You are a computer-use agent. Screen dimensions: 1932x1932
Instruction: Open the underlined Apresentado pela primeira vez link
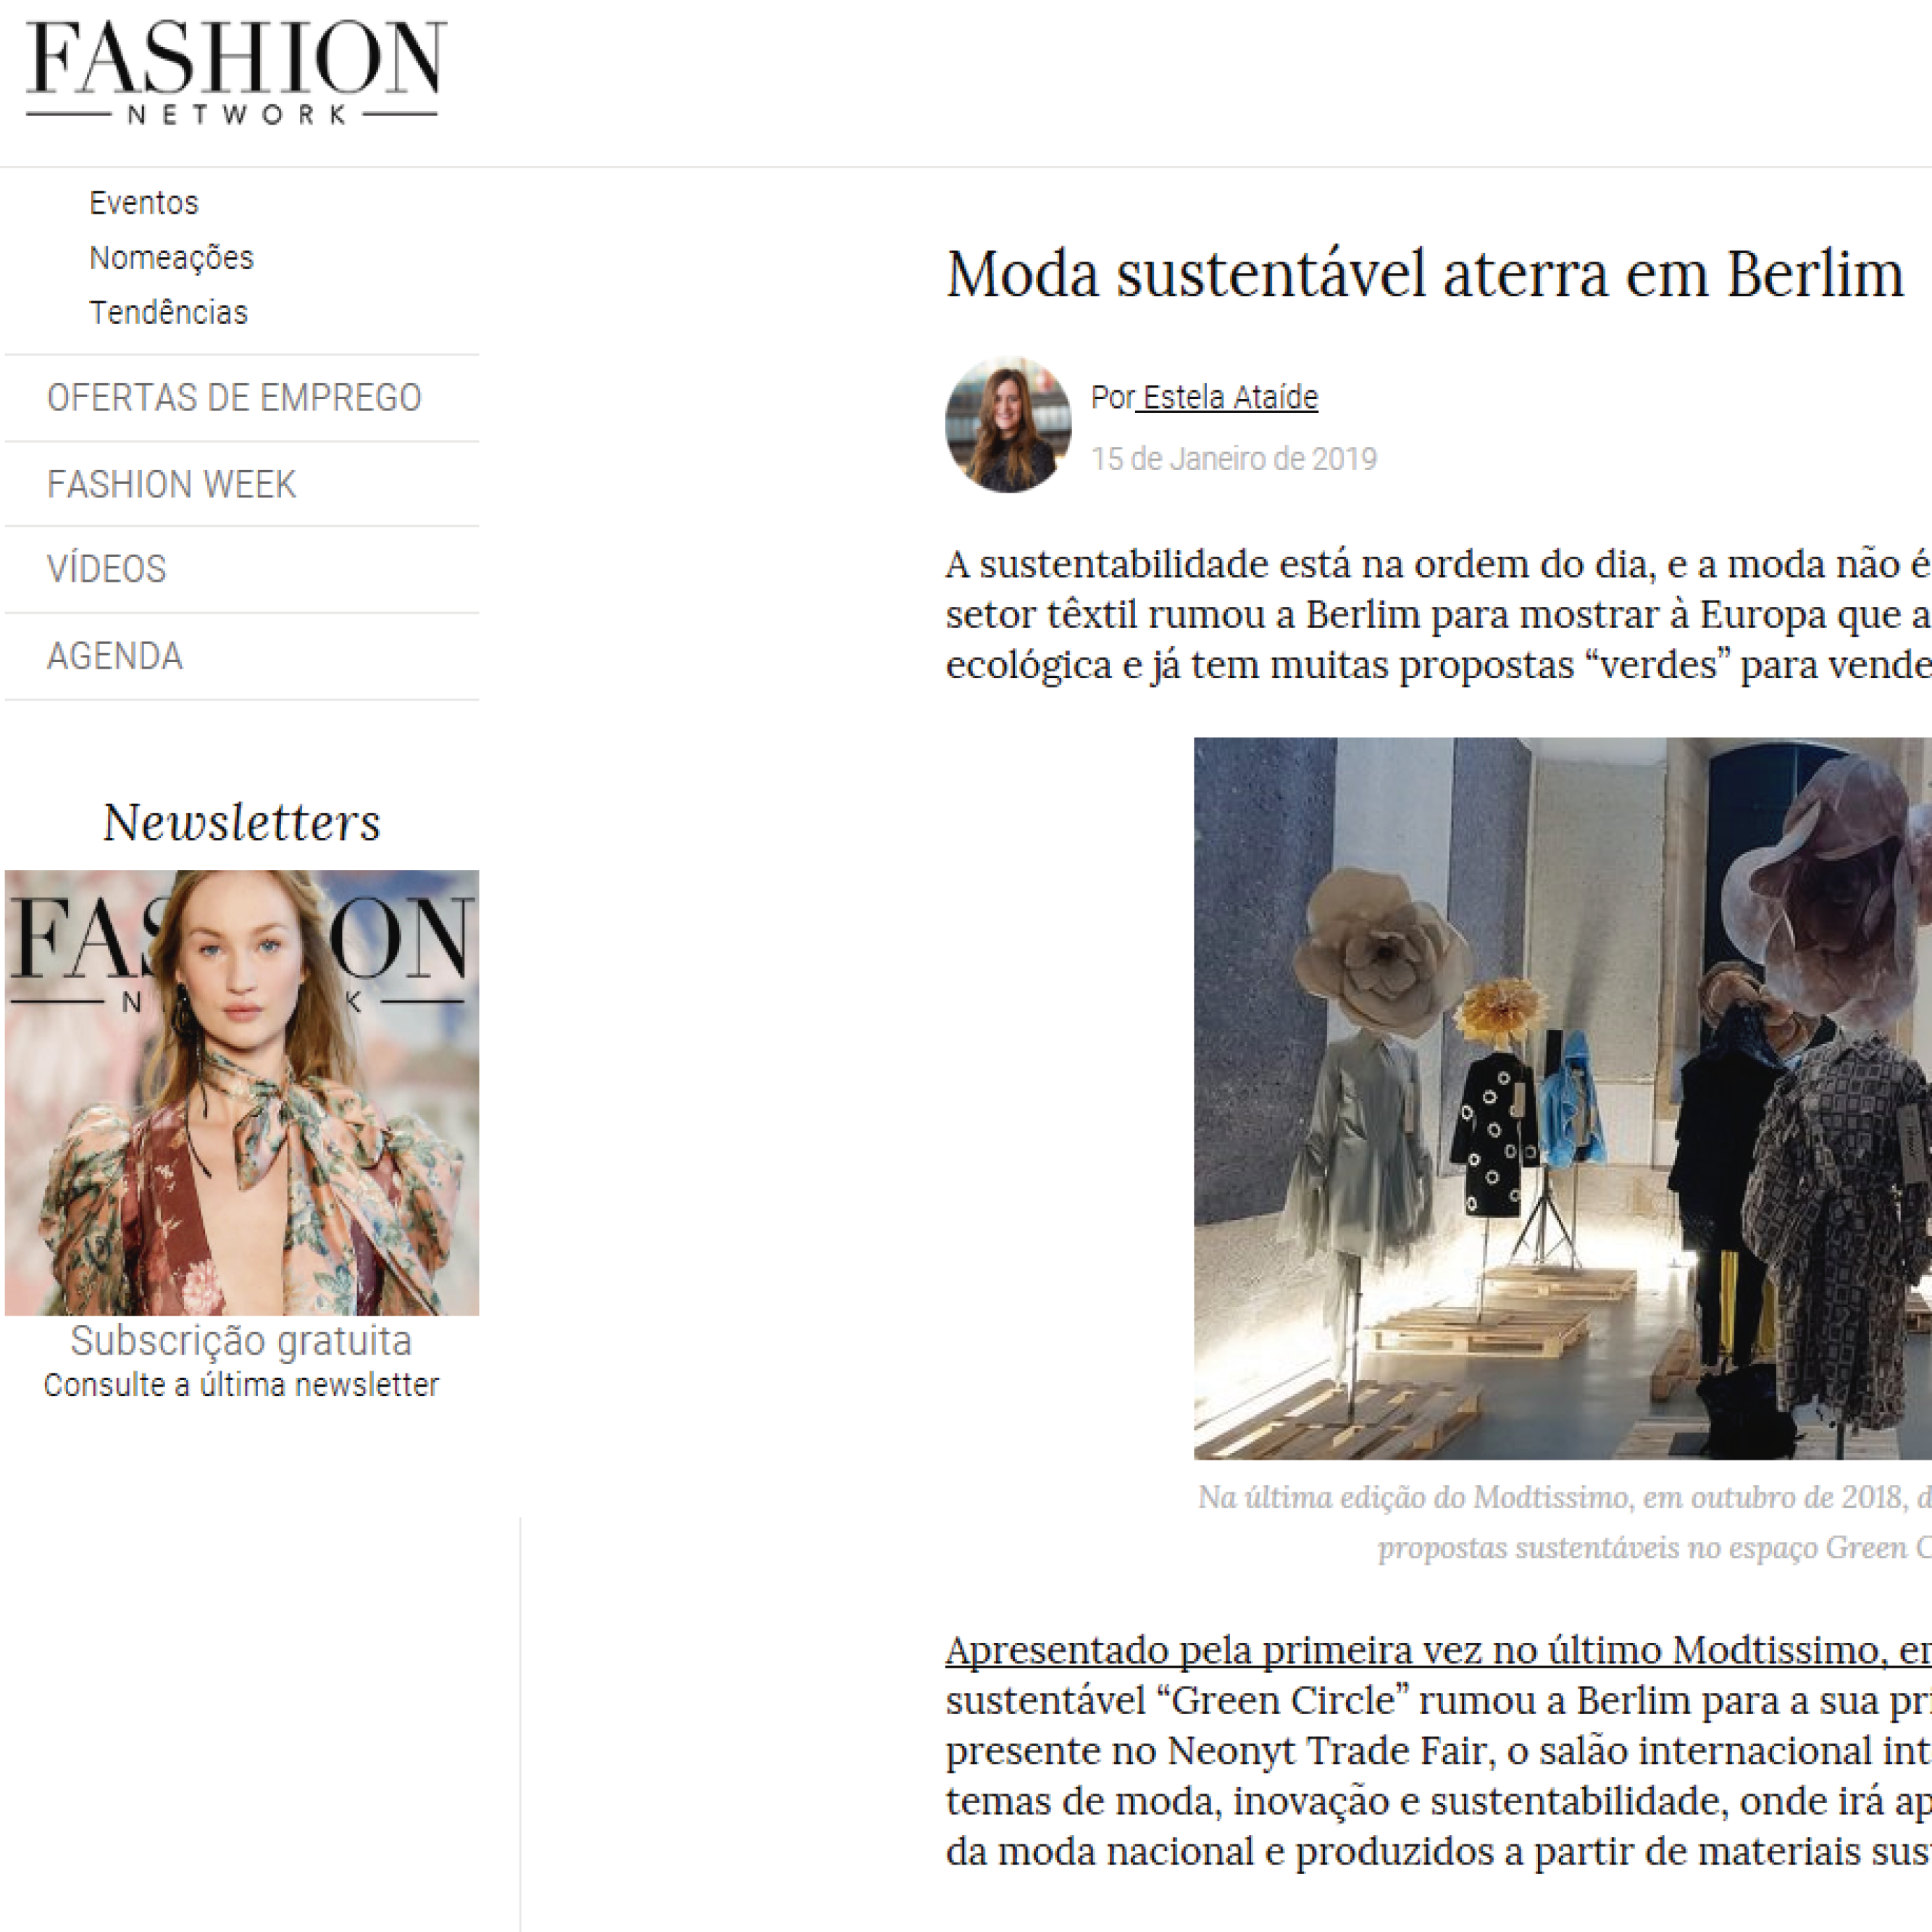tap(1438, 1651)
